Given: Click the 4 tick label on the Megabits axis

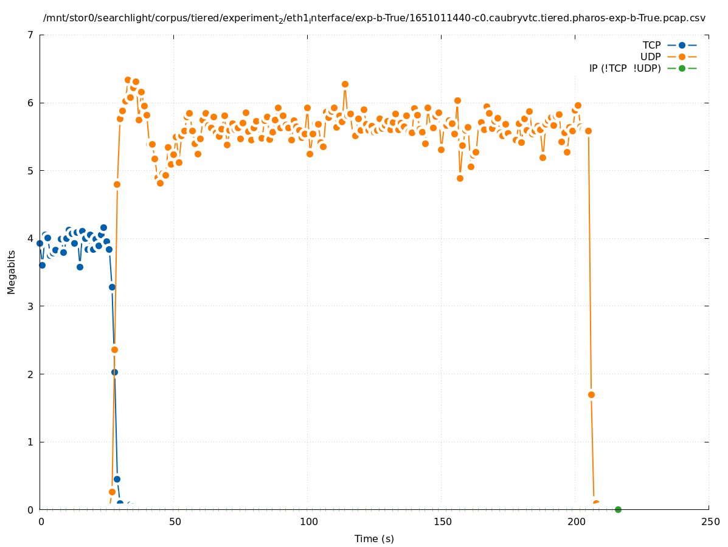Looking at the screenshot, I should click(30, 238).
